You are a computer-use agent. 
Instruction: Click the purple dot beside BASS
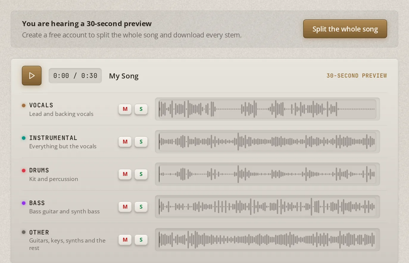coord(24,203)
